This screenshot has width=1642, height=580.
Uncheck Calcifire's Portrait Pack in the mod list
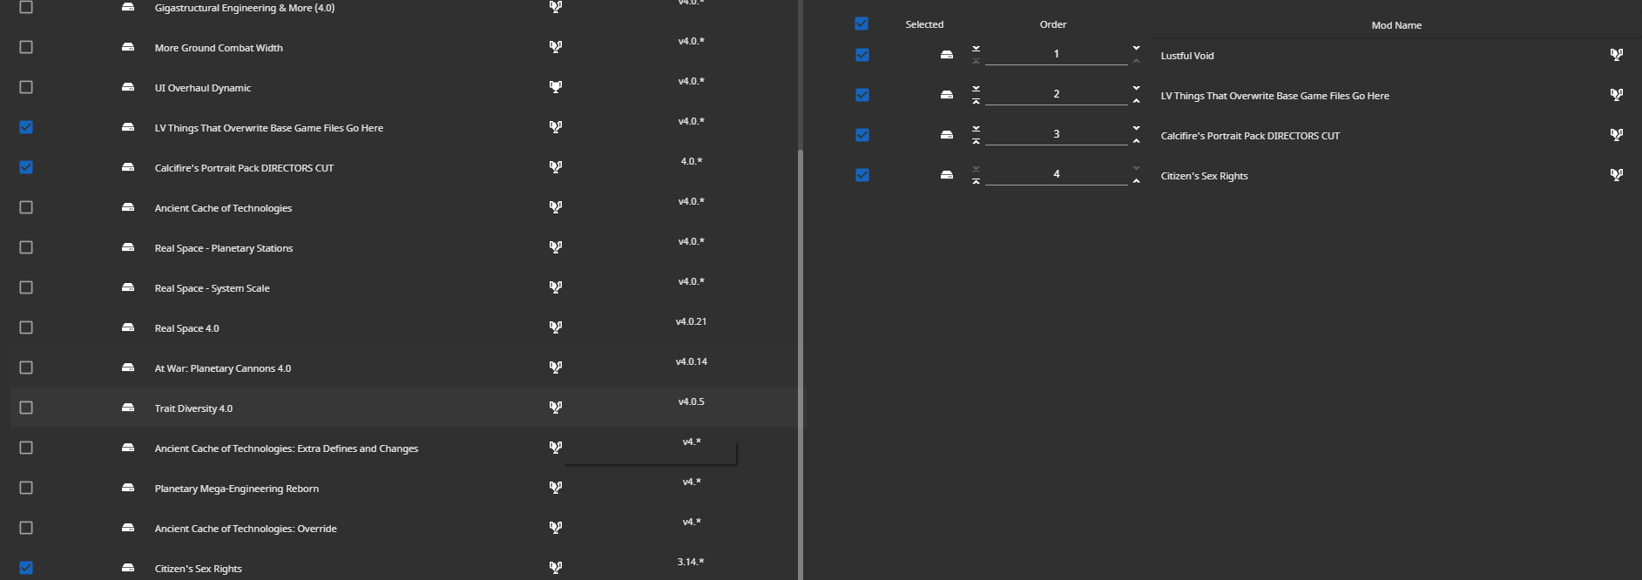(26, 167)
